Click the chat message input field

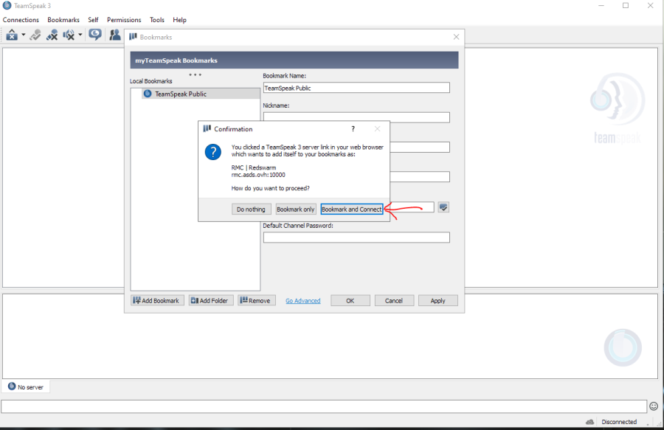click(x=324, y=406)
